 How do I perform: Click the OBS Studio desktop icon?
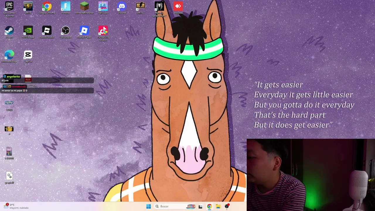[x=66, y=32]
